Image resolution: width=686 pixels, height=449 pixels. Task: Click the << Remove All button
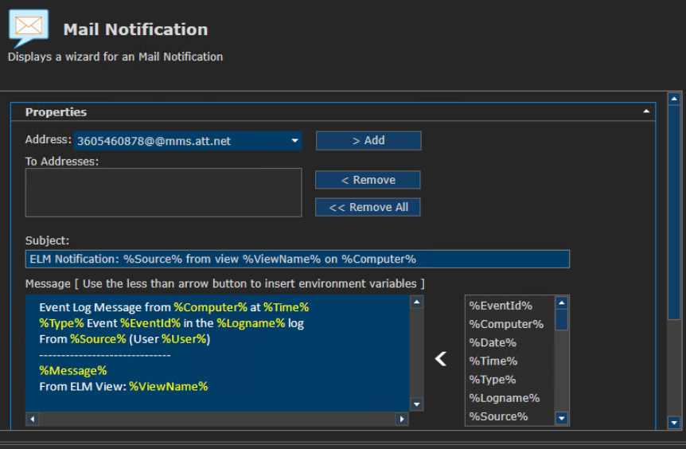[x=368, y=207]
